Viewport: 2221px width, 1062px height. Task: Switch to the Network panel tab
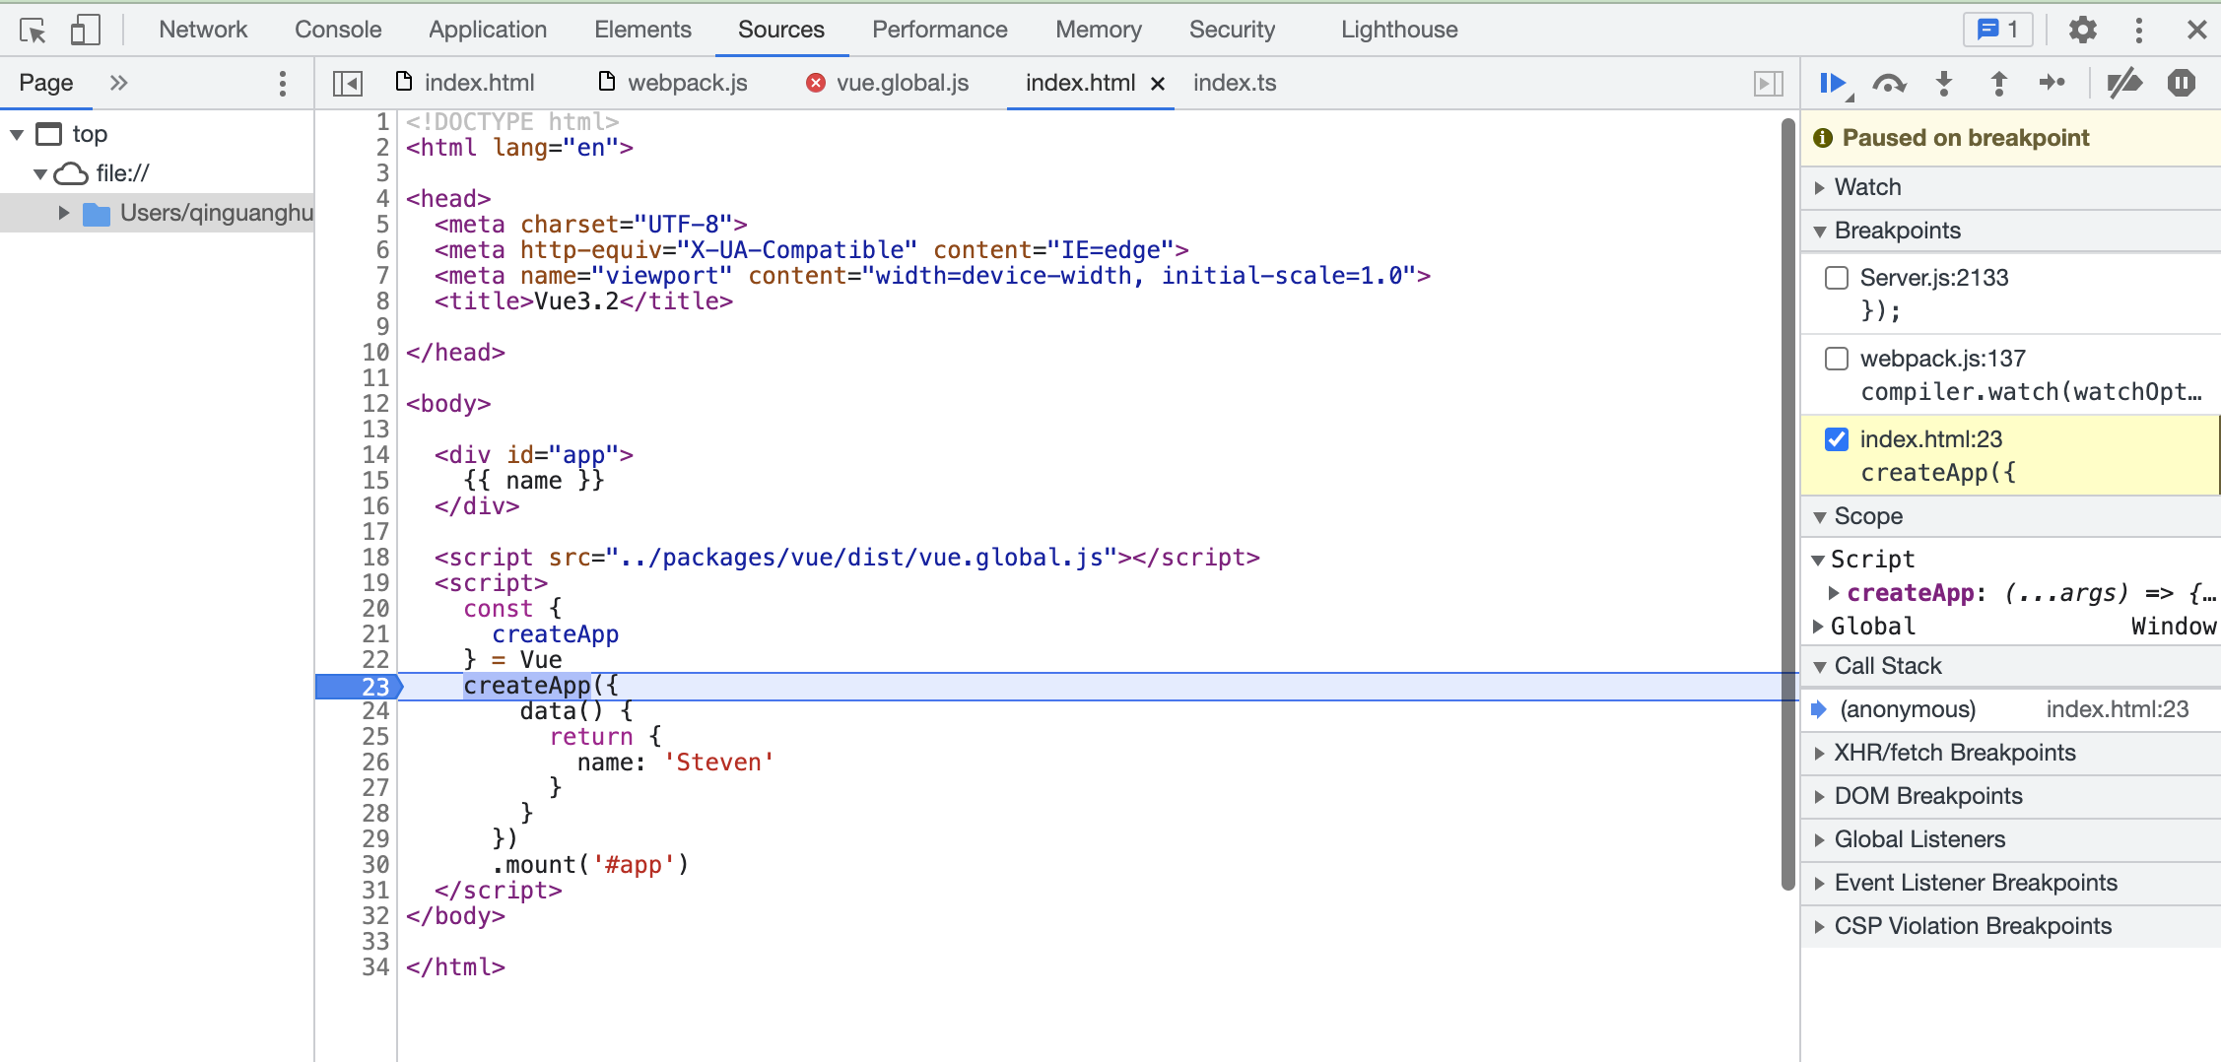coord(203,30)
